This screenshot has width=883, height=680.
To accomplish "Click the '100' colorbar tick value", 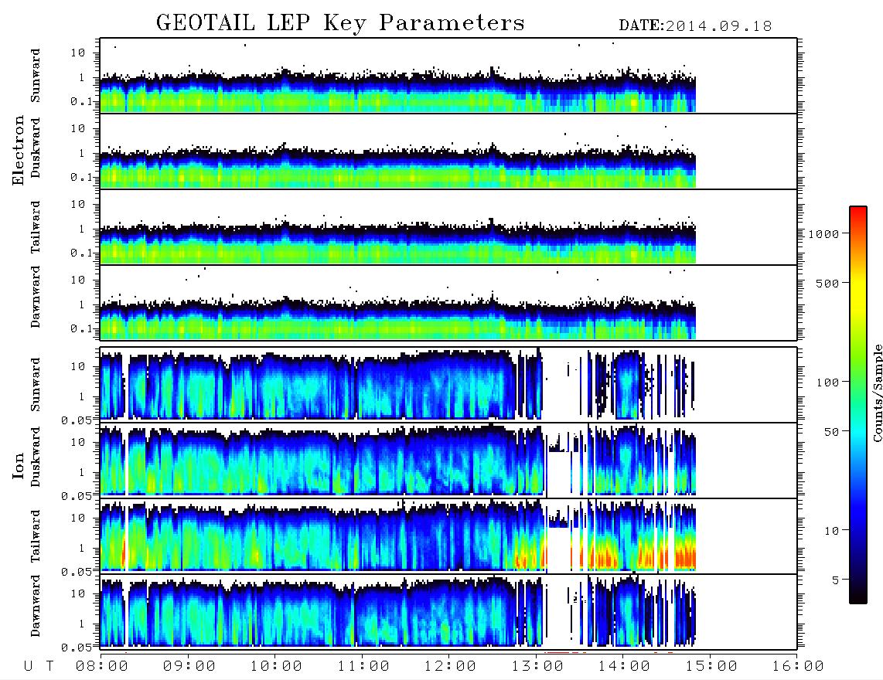I will [x=827, y=382].
